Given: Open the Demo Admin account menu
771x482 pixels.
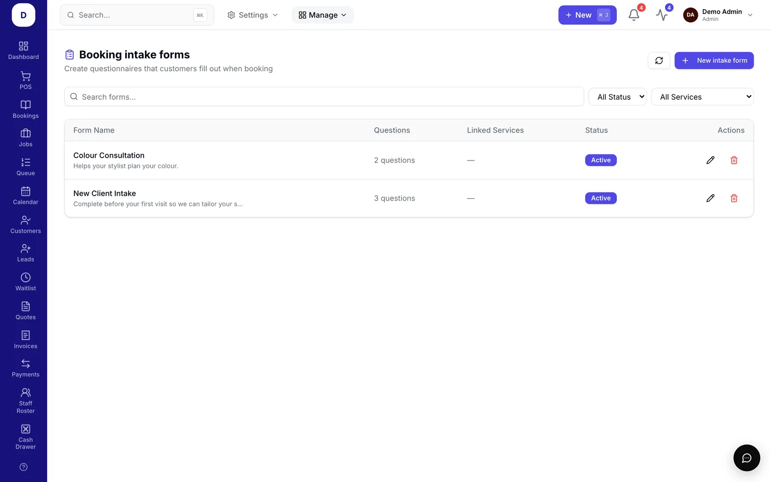Looking at the screenshot, I should click(x=718, y=15).
